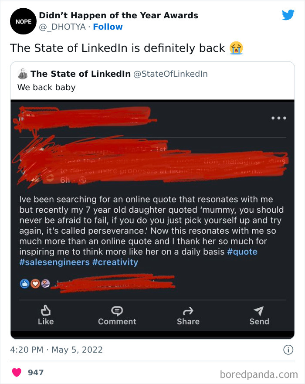Select the LinkedIn thumbs-up Like icon
The image size is (305, 384).
coord(46,310)
